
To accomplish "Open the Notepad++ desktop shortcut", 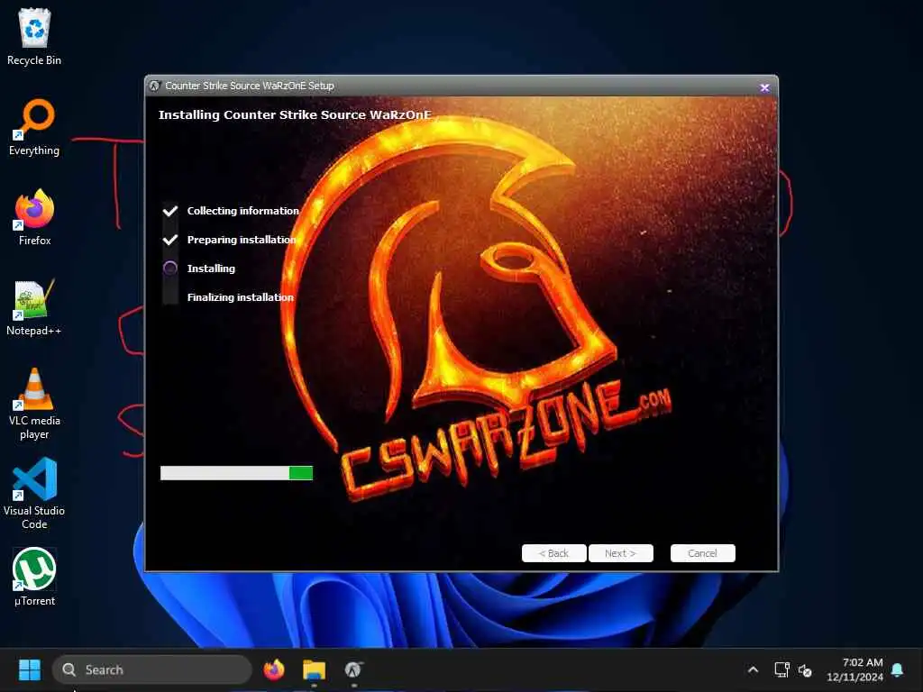I will tap(34, 308).
